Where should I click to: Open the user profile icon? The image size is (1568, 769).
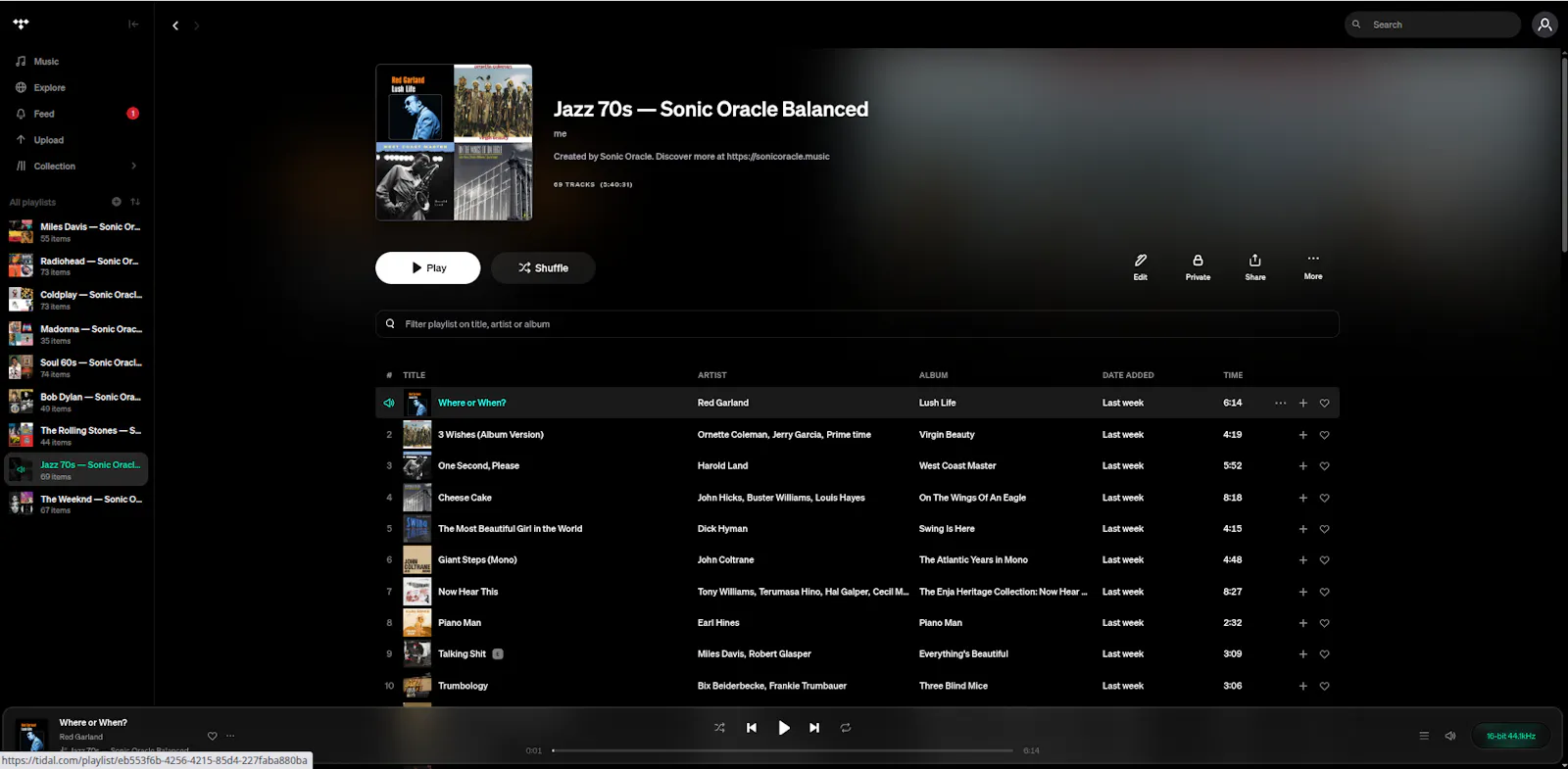pos(1544,24)
